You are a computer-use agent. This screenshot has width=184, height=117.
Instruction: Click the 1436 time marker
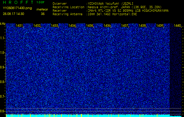click(107, 25)
